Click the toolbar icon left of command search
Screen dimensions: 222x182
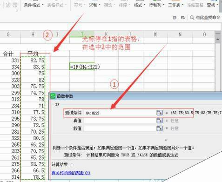click(x=183, y=18)
